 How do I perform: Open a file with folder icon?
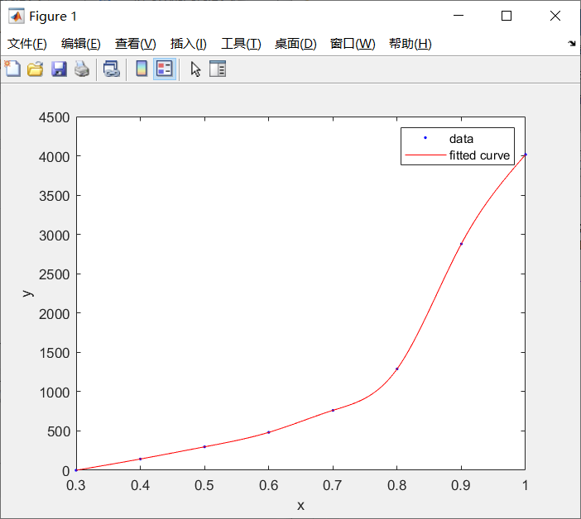[x=36, y=69]
